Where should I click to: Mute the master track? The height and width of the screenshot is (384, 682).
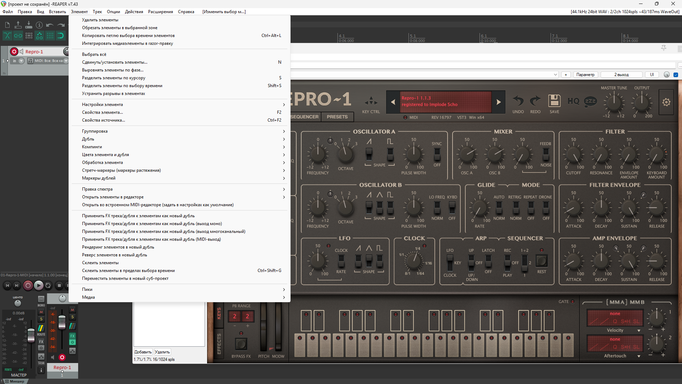(x=41, y=312)
